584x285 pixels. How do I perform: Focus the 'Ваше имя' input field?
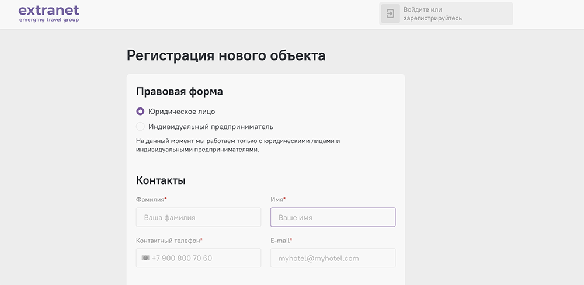333,217
